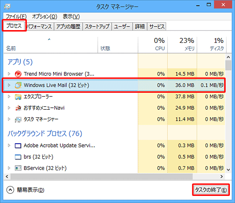Click the 24.9 MB memory value
This screenshot has height=203, width=235.
(185, 108)
